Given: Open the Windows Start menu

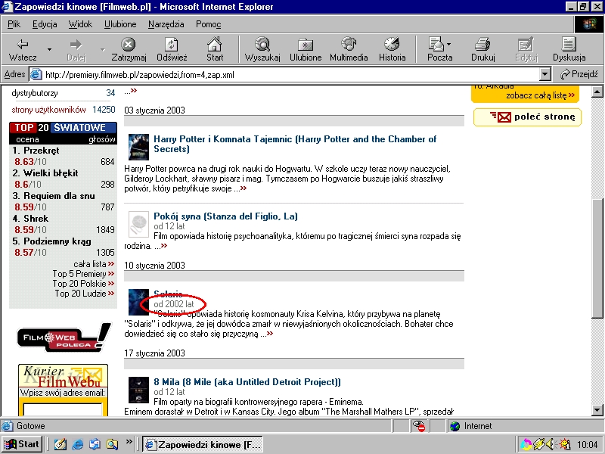Looking at the screenshot, I should click(22, 444).
